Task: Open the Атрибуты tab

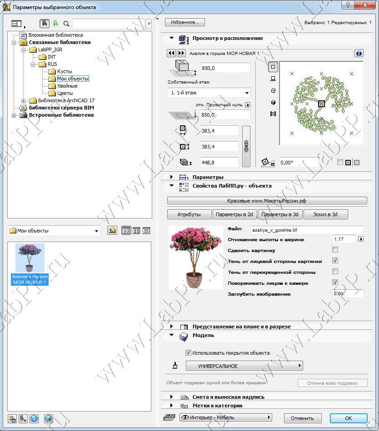Action: (189, 214)
